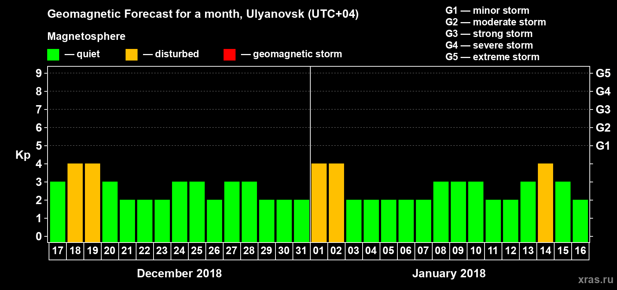Click the orange bar for January 14
The image size is (617, 290).
546,203
